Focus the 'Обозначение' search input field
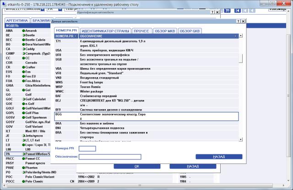This screenshot has height=190, width=293. coord(110,157)
